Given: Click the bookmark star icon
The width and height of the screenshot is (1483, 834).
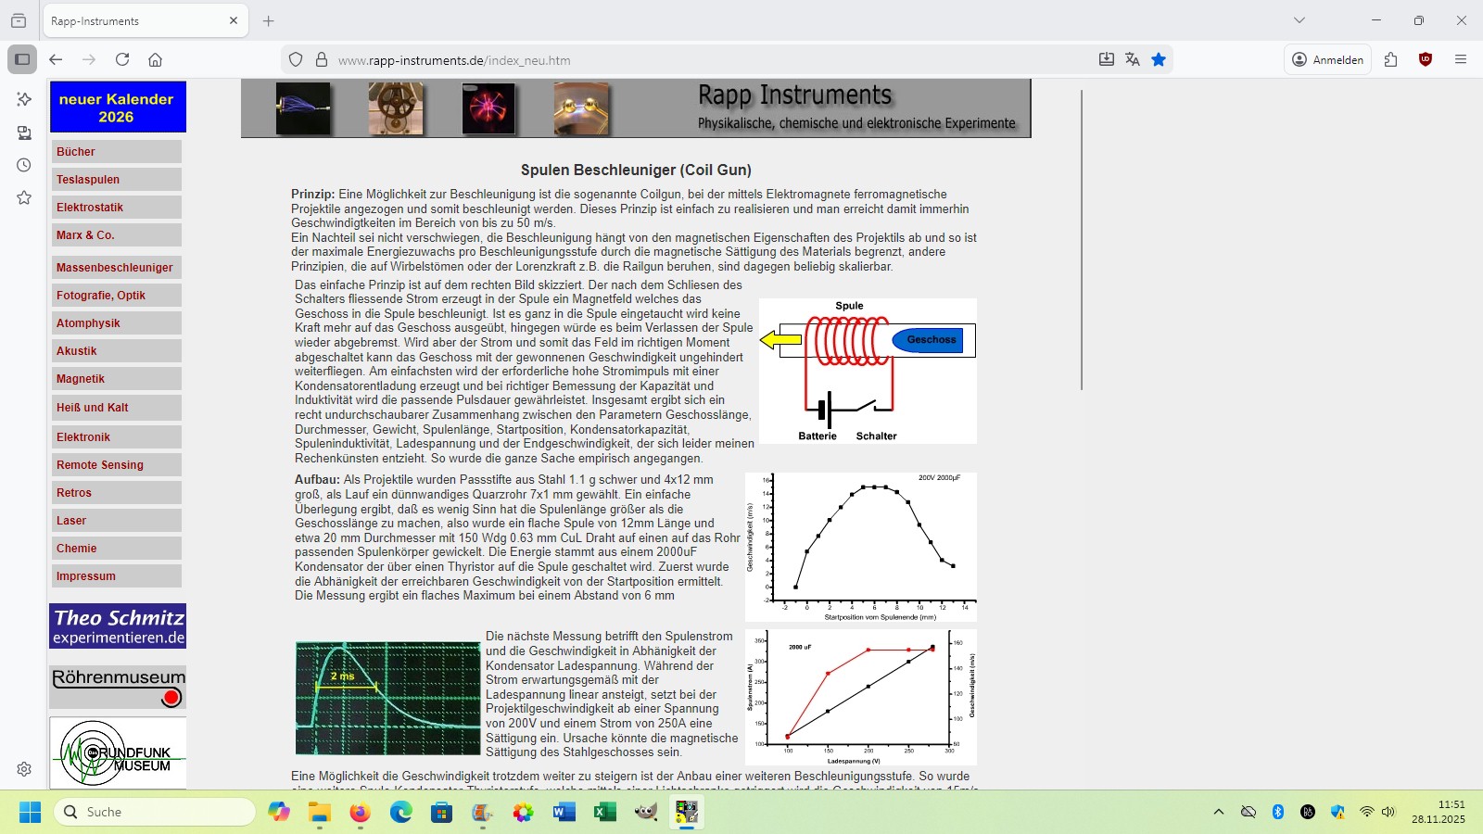Looking at the screenshot, I should click(x=1158, y=59).
